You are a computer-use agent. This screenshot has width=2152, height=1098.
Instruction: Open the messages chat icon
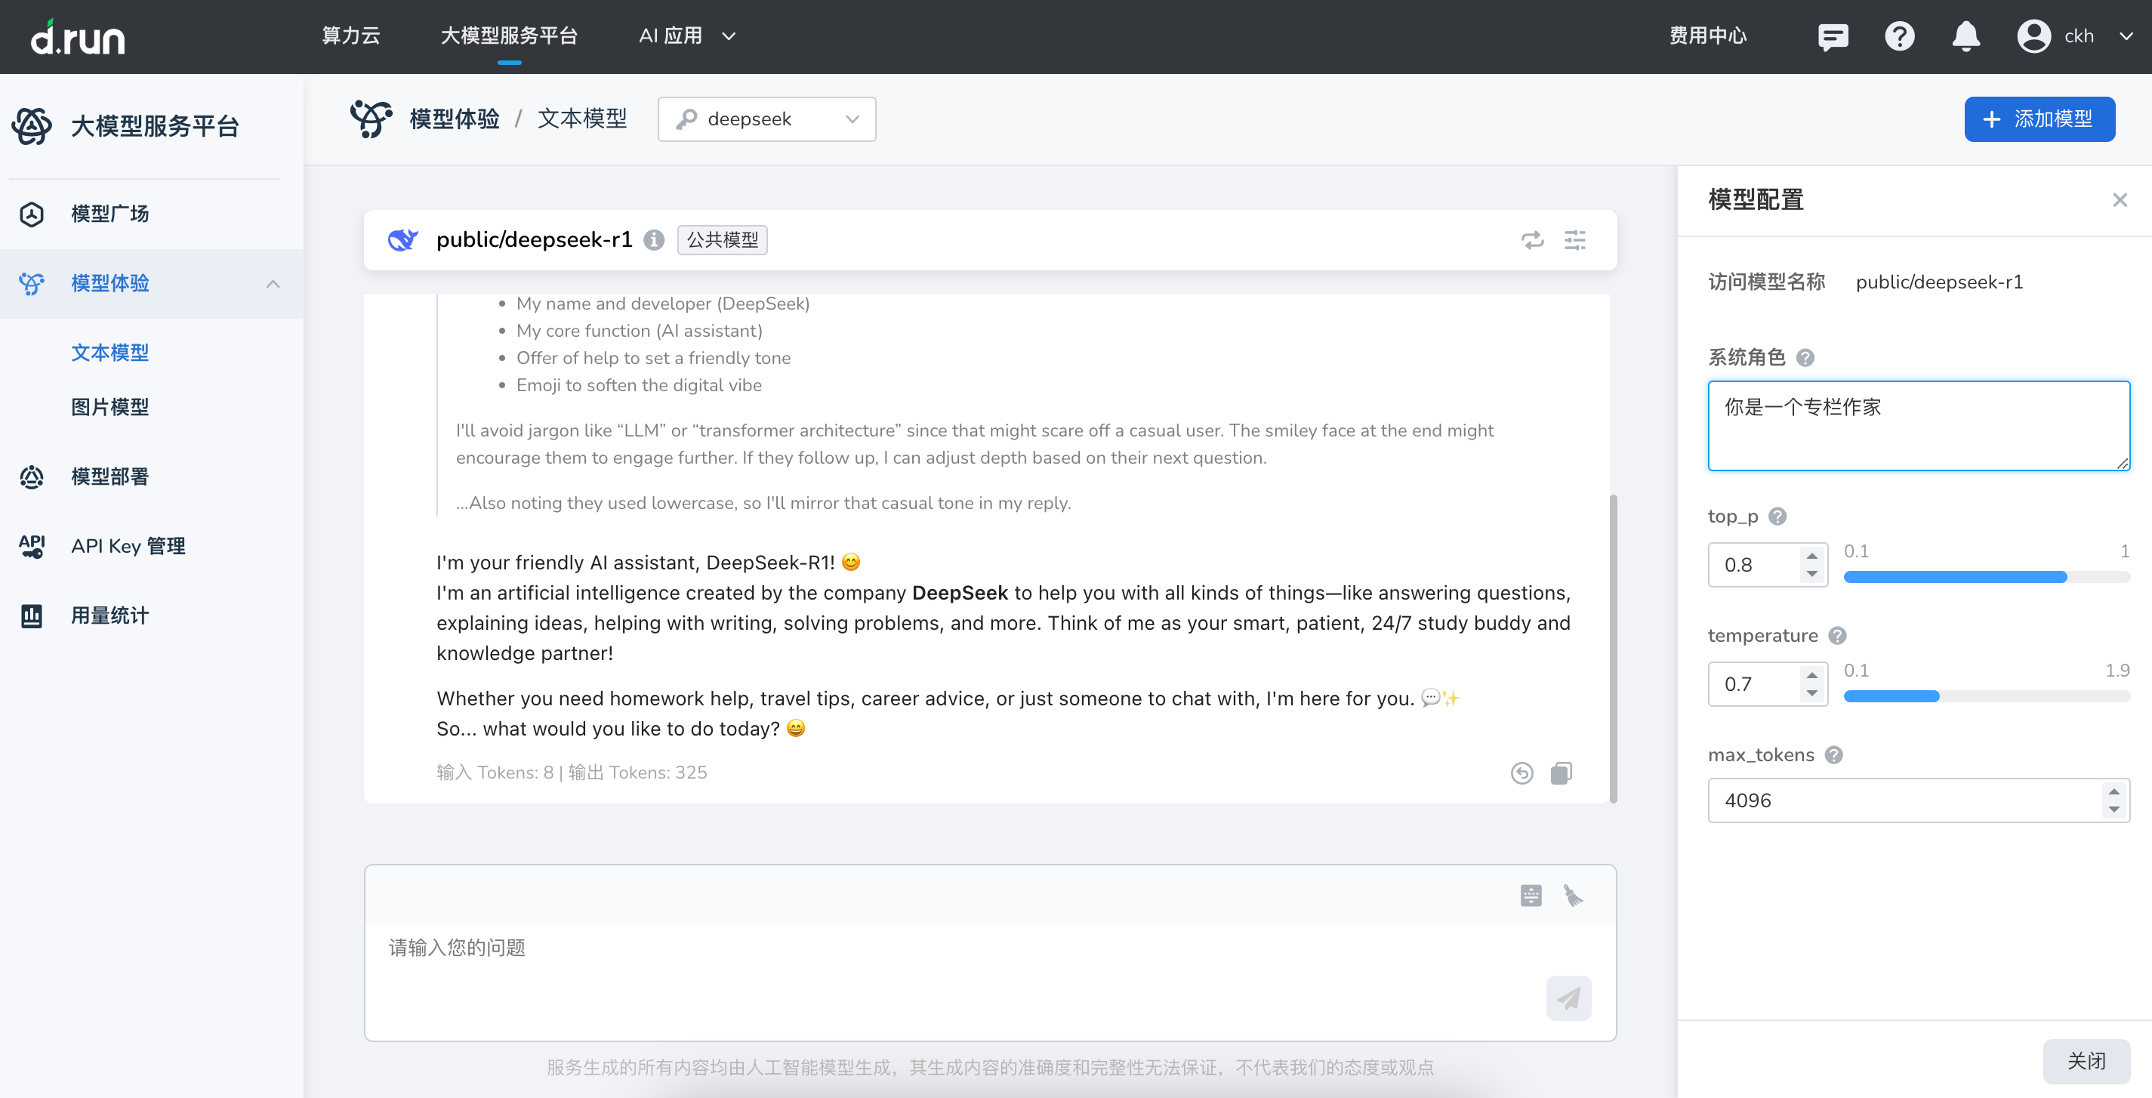coord(1832,36)
